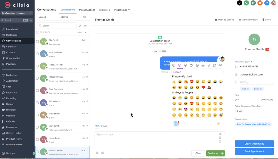Open the DND CONFIGURE link
This screenshot has height=159, width=278.
click(x=267, y=100)
